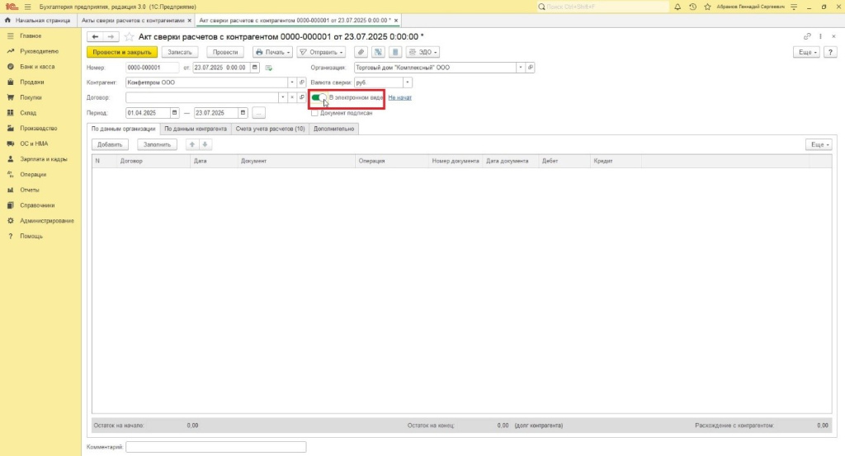The width and height of the screenshot is (845, 456).
Task: Open the notifications bell icon
Action: click(677, 7)
